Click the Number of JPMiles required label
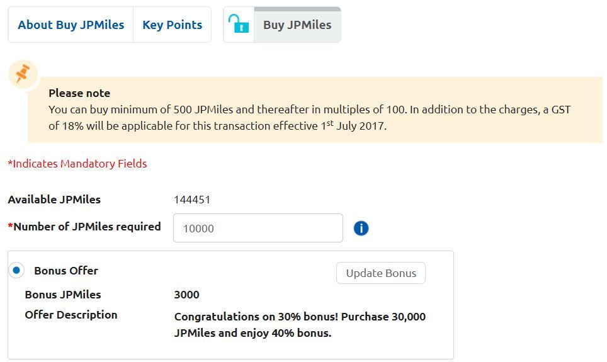Viewport: 607px width, 362px height. point(84,227)
